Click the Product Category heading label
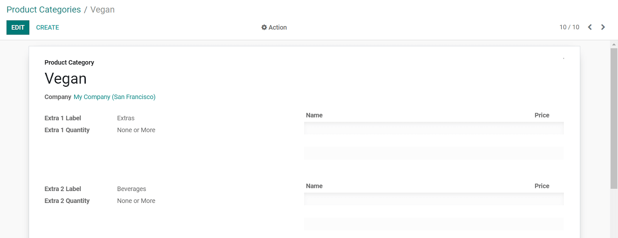Viewport: 618px width, 238px height. (69, 62)
